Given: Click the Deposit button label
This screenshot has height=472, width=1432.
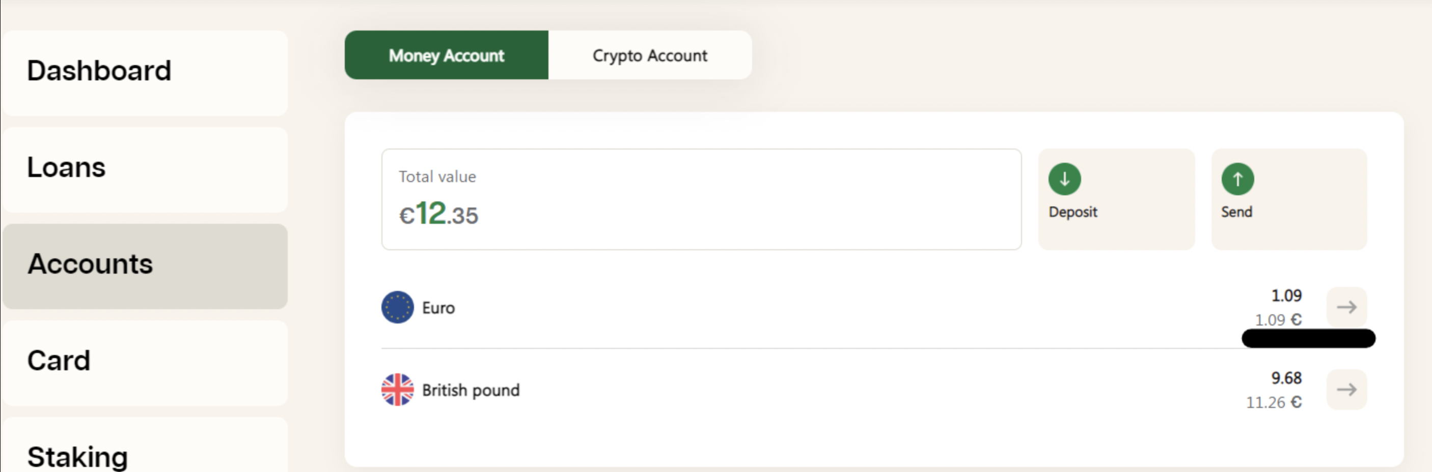Looking at the screenshot, I should coord(1073,212).
